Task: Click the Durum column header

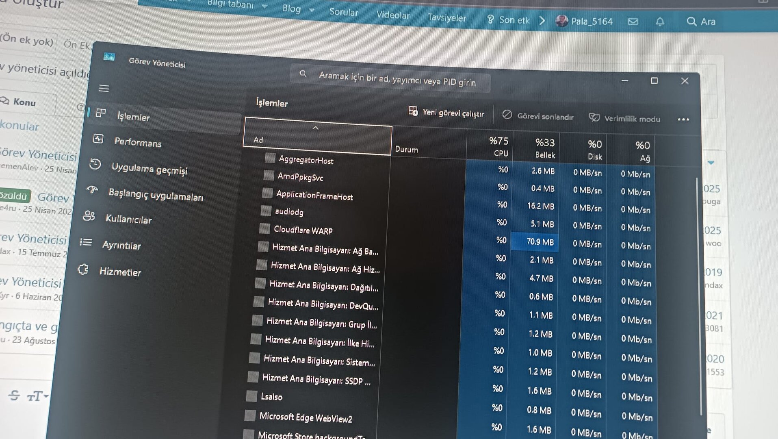Action: [x=429, y=143]
